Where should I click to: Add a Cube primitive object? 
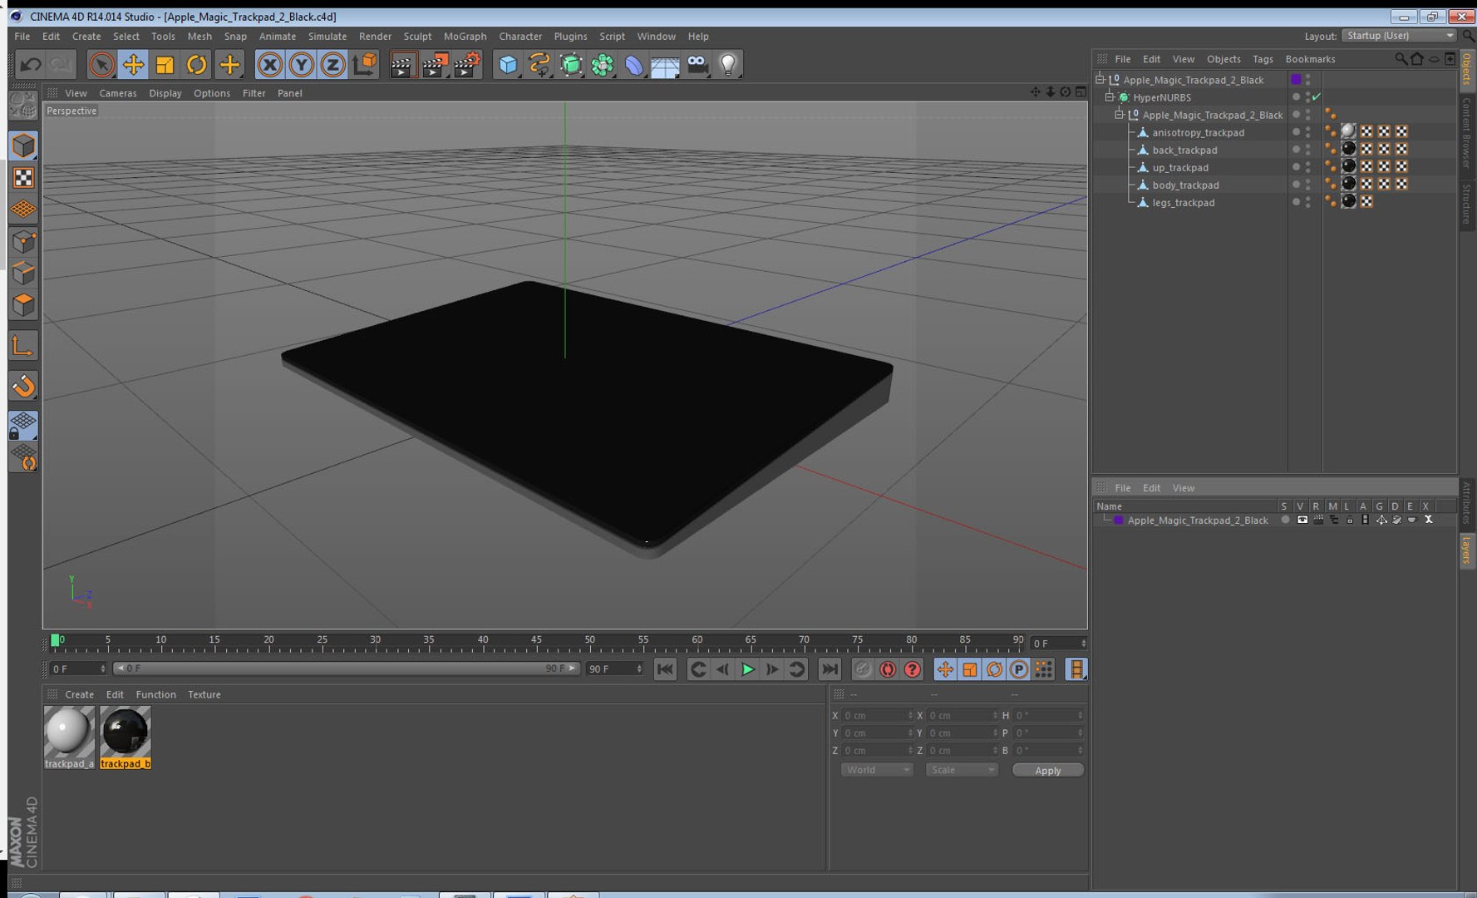tap(508, 65)
